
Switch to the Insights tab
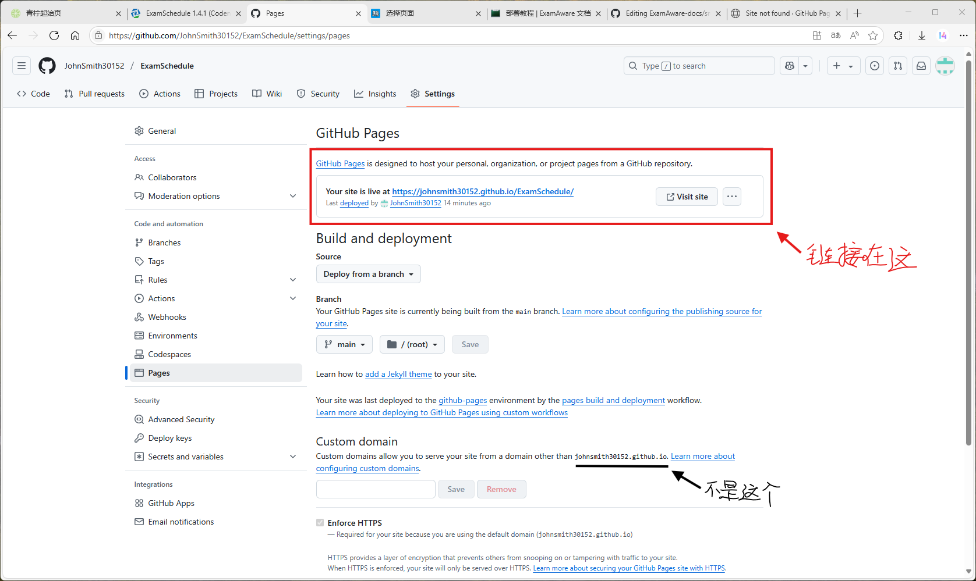375,94
